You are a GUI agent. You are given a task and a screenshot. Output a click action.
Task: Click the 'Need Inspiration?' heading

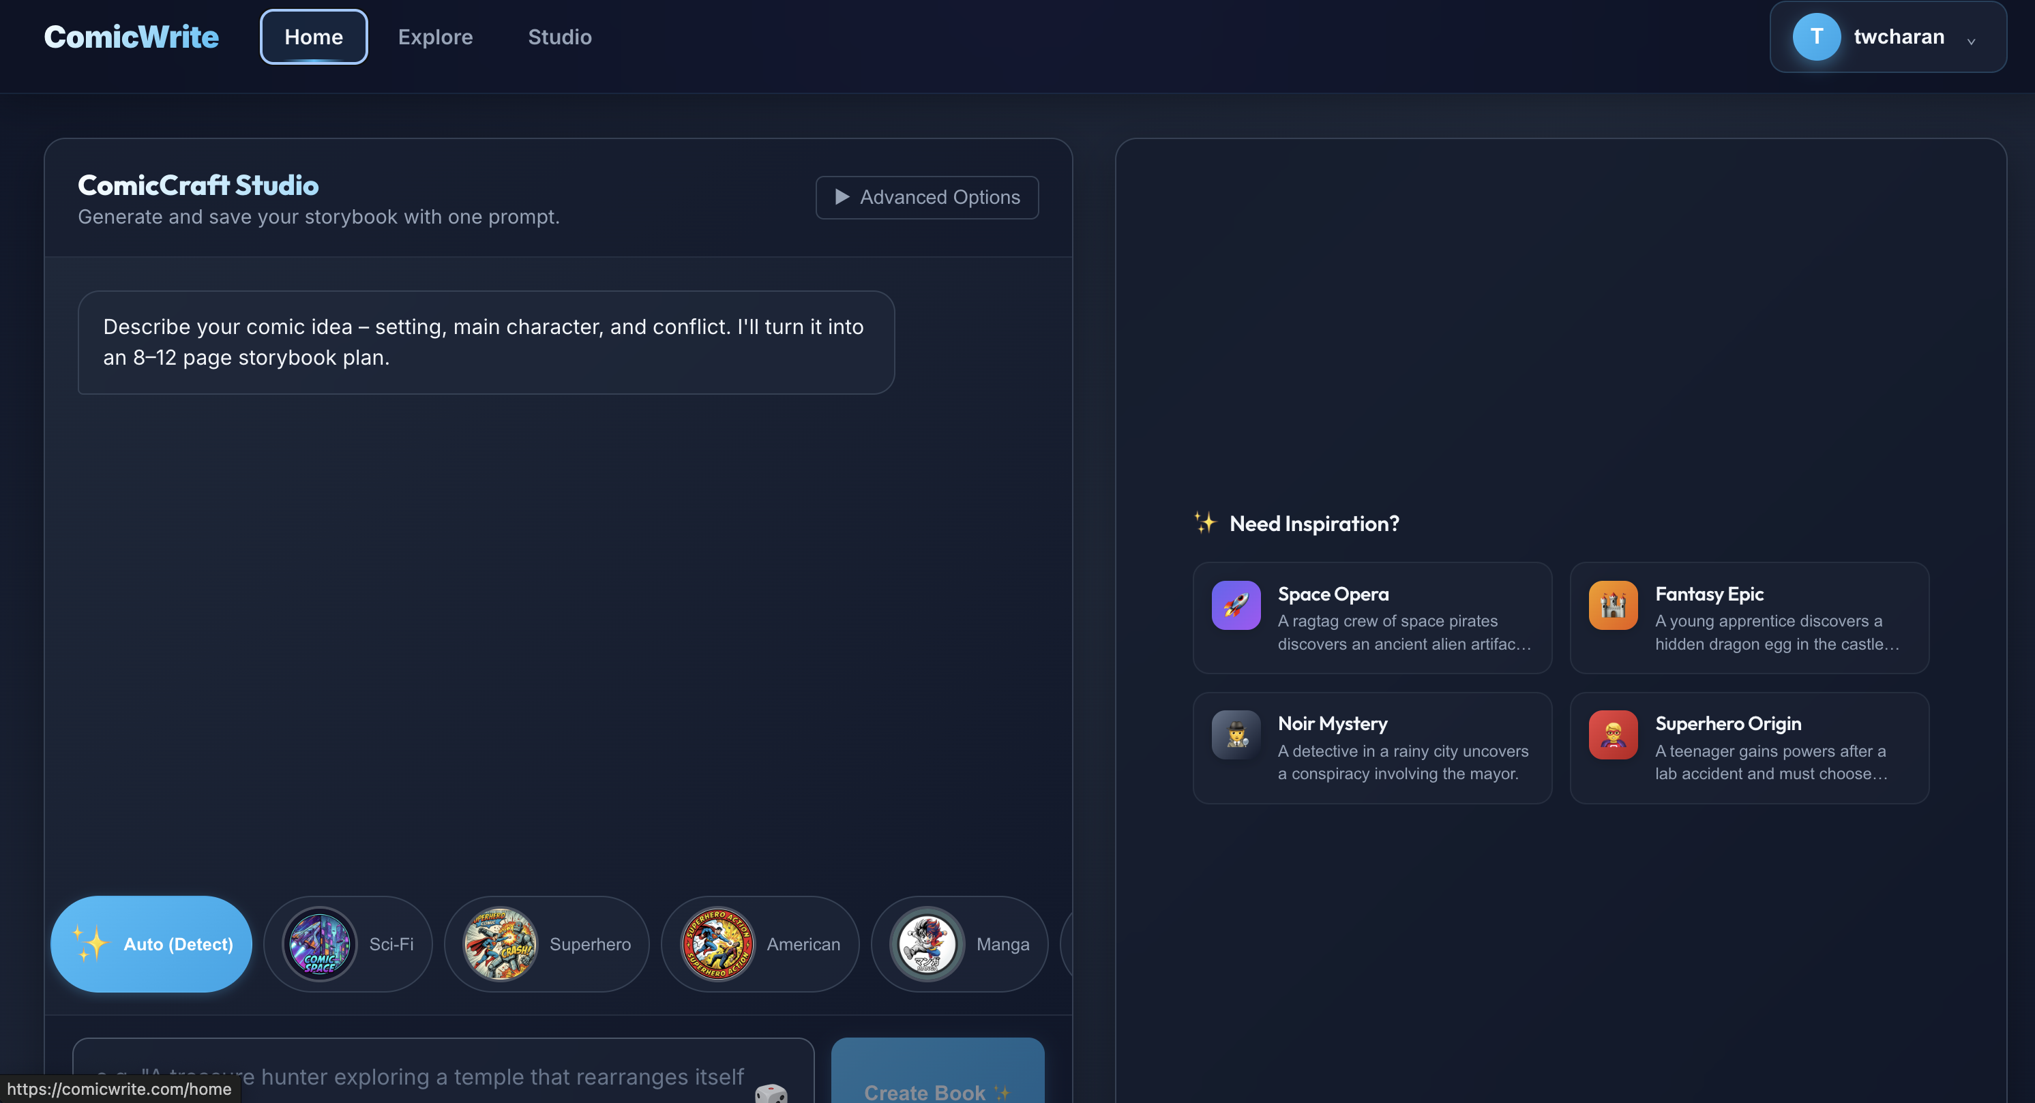click(1315, 524)
